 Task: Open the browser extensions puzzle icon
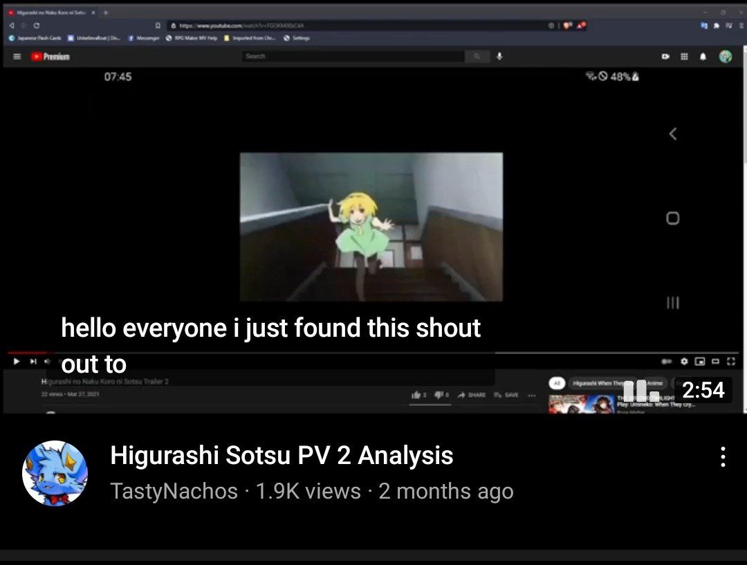pyautogui.click(x=716, y=26)
